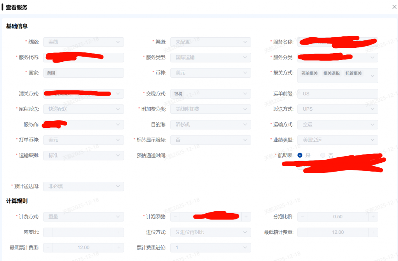This screenshot has height=261, width=398.
Task: Increase 最低票计费重 with plus button
Action: point(119,248)
